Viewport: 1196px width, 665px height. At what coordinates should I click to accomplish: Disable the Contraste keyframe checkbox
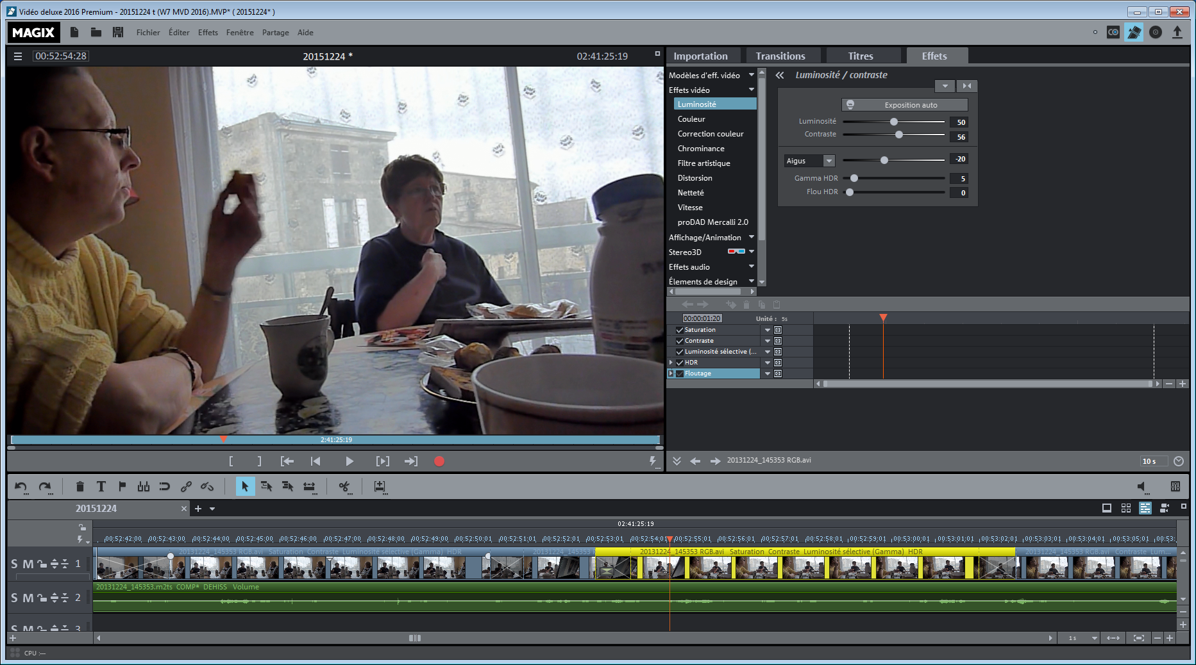pos(680,341)
